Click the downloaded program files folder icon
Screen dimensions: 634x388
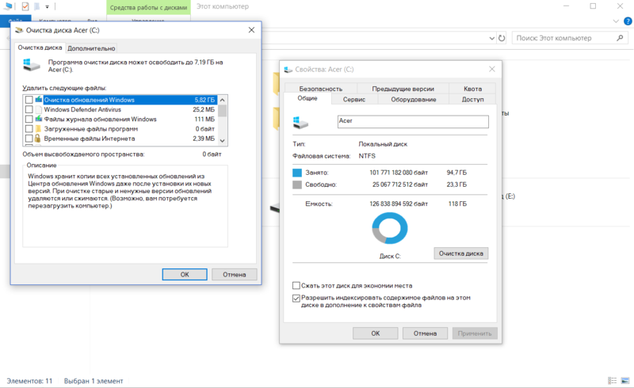pyautogui.click(x=38, y=129)
